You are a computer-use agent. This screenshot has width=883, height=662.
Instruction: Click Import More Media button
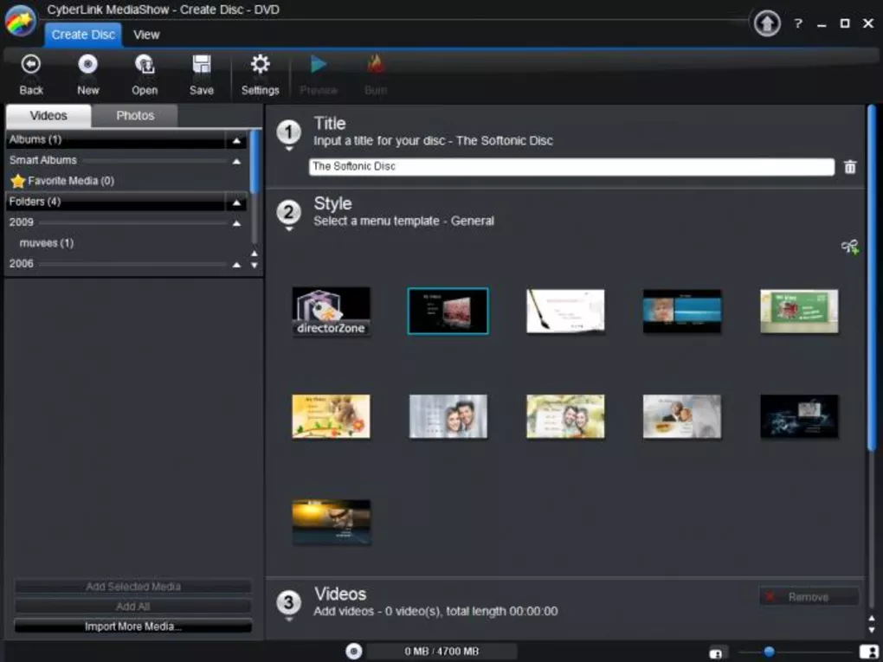[x=133, y=627]
